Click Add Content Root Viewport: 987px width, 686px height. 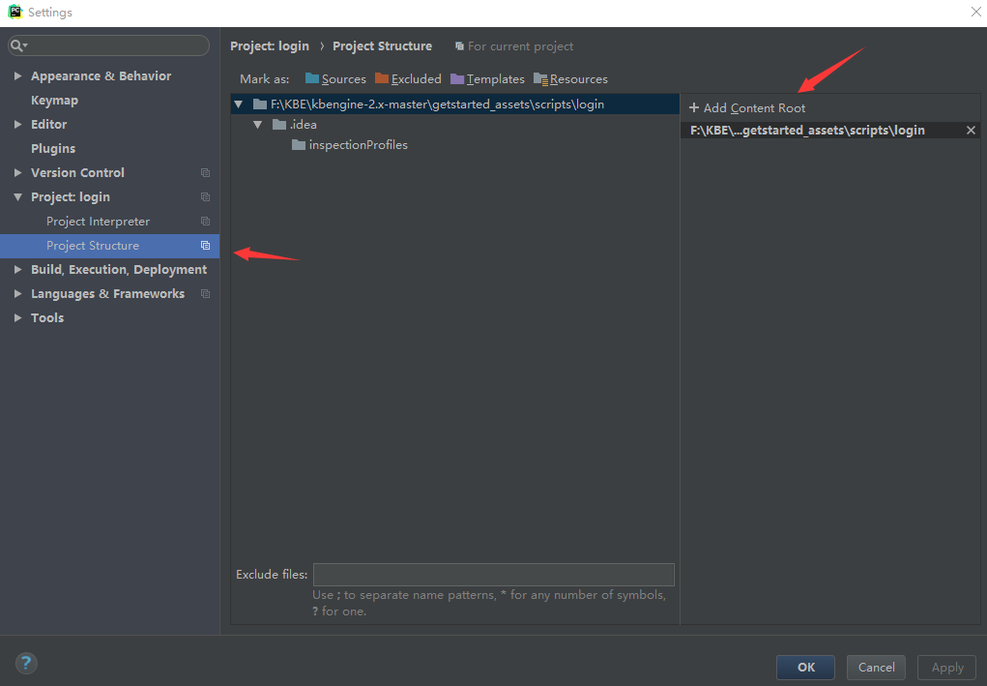[x=747, y=108]
